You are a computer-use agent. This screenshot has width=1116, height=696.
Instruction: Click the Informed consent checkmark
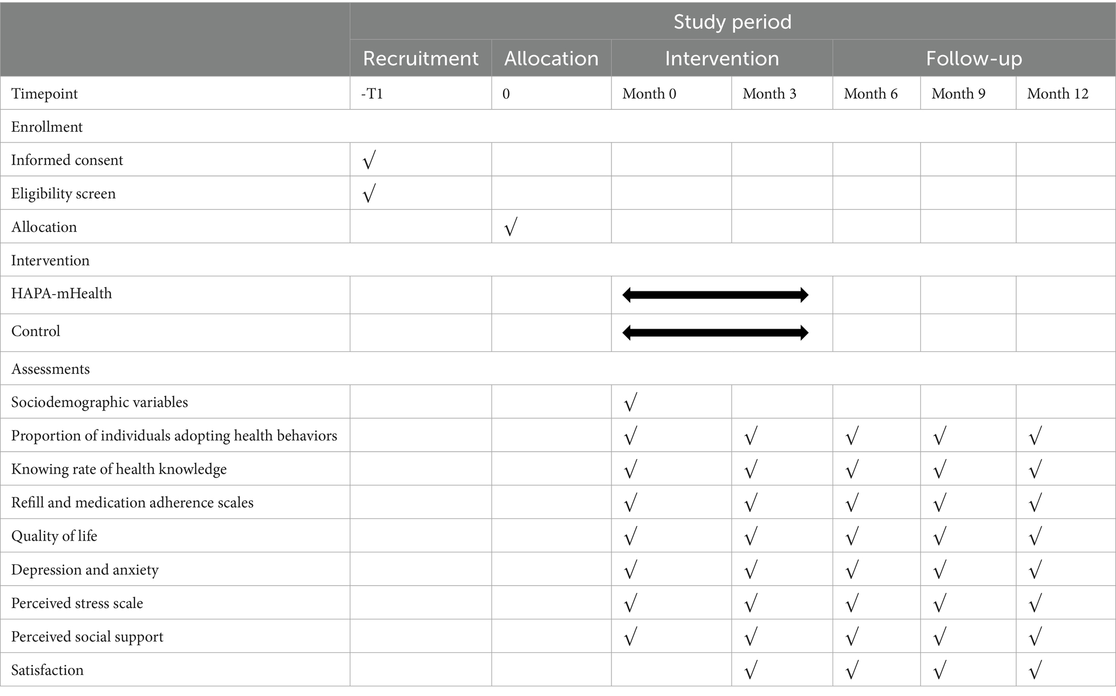(x=369, y=160)
